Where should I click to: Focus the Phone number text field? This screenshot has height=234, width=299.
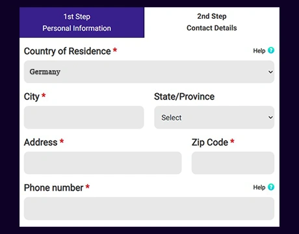149,208
